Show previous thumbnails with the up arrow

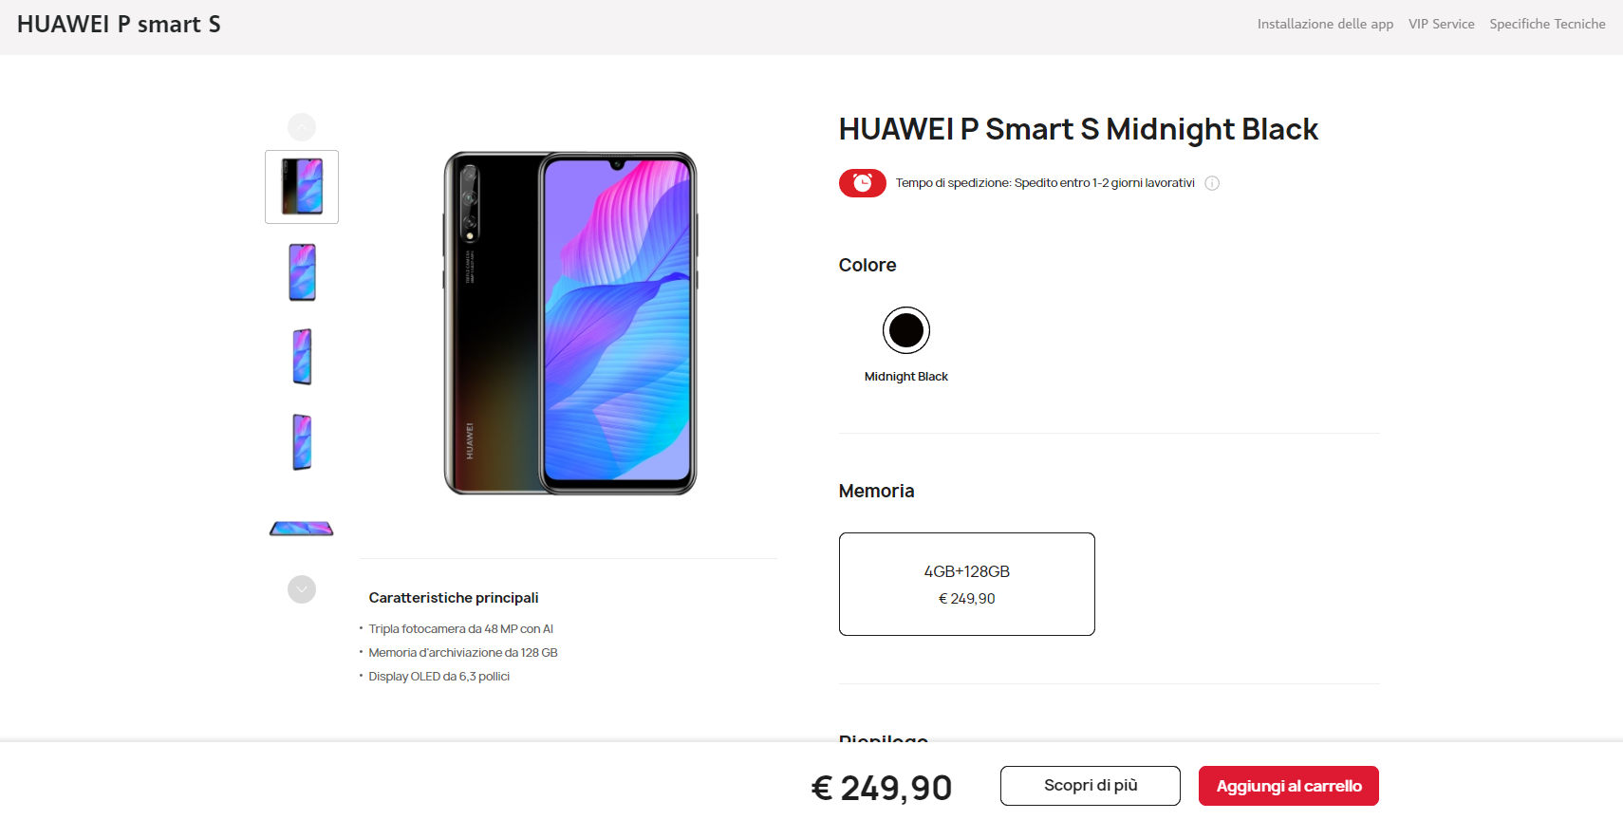coord(302,127)
